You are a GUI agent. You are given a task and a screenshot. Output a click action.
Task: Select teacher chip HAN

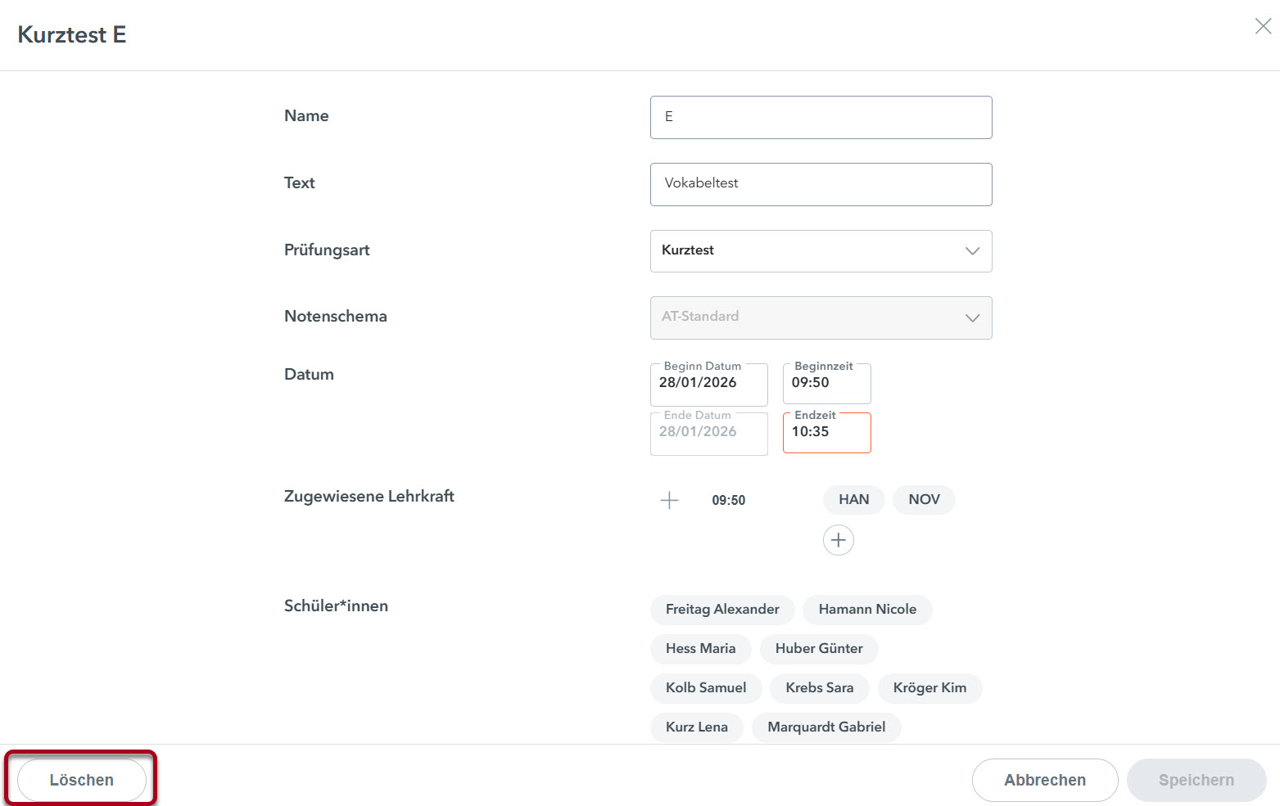tap(853, 500)
